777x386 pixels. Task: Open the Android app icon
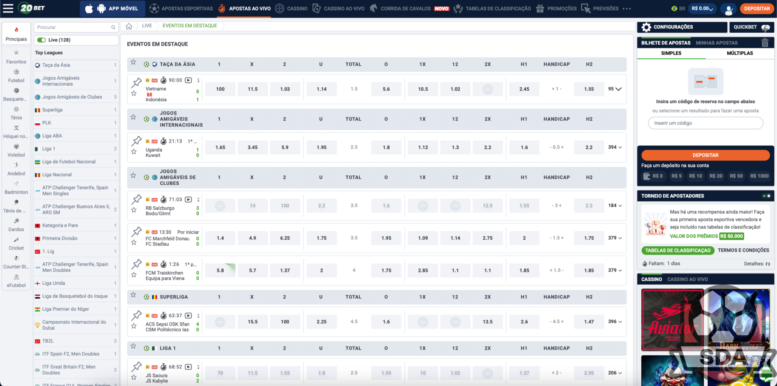102,8
